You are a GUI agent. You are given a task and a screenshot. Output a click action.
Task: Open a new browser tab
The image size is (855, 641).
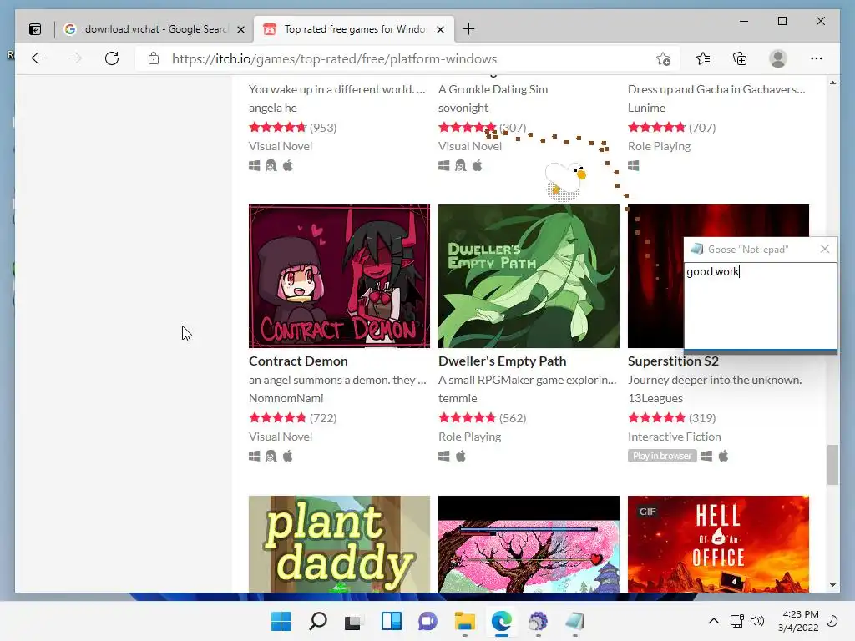point(468,29)
